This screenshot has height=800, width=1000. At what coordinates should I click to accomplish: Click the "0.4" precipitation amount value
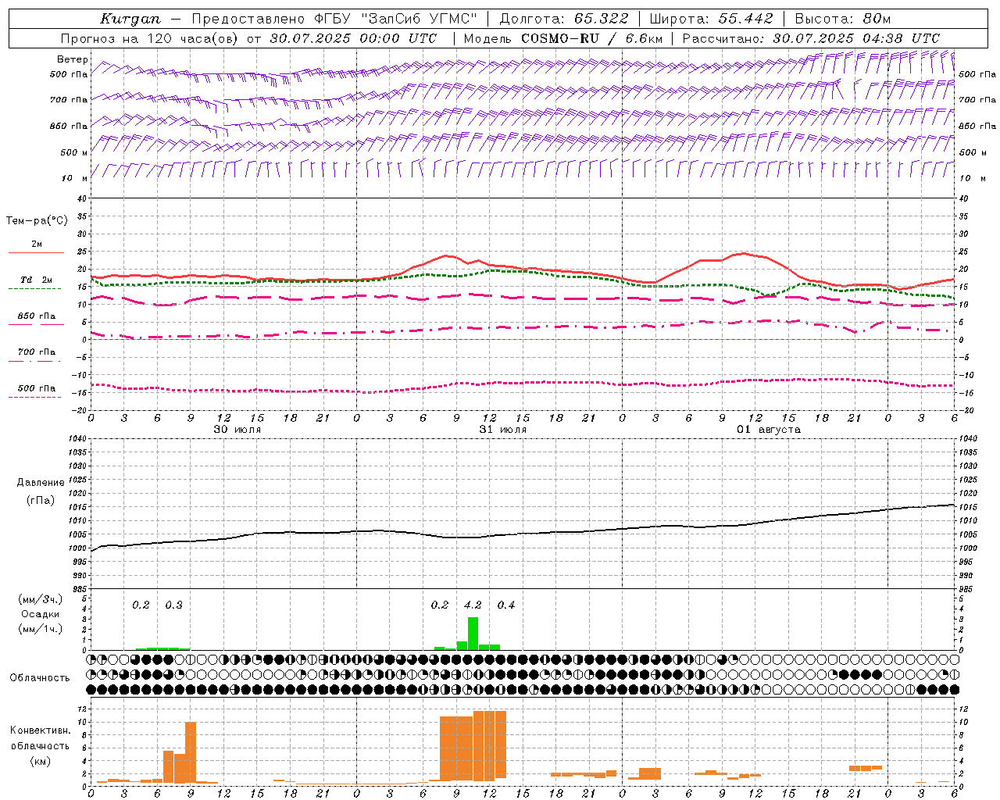[506, 605]
